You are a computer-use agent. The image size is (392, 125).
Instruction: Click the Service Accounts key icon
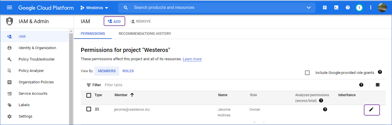9,94
